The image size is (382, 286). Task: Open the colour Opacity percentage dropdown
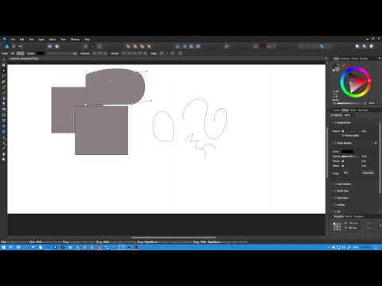[377, 103]
